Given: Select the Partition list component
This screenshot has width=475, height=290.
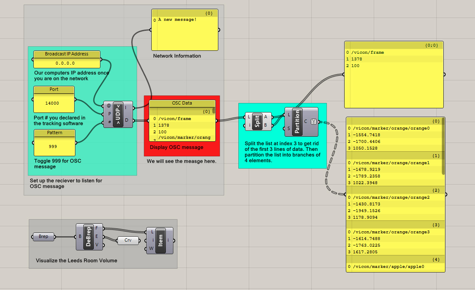Looking at the screenshot, I should (x=297, y=122).
